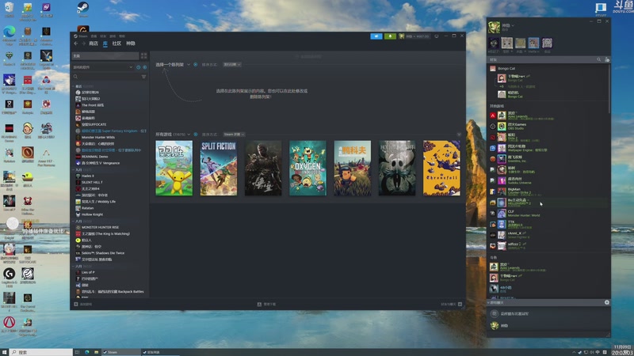Create new group chat plus icon
The width and height of the screenshot is (634, 356).
coord(607,302)
